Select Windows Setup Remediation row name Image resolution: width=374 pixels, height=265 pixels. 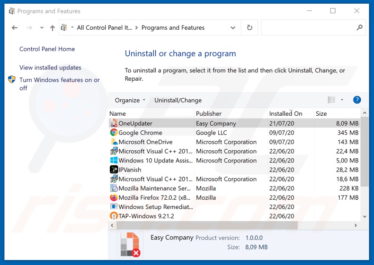point(156,207)
